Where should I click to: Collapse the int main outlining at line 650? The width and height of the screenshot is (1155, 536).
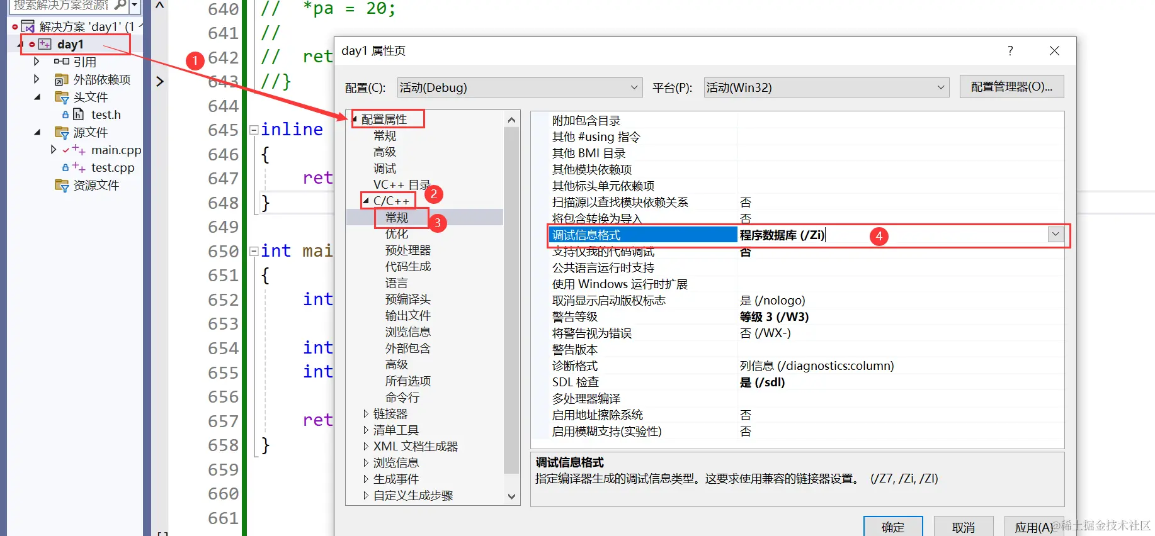[254, 251]
